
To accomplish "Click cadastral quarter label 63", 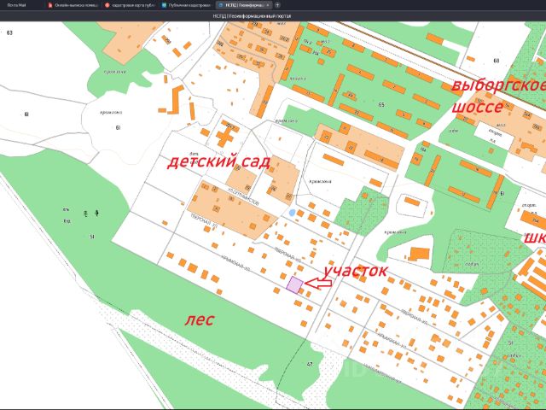I will point(9,32).
